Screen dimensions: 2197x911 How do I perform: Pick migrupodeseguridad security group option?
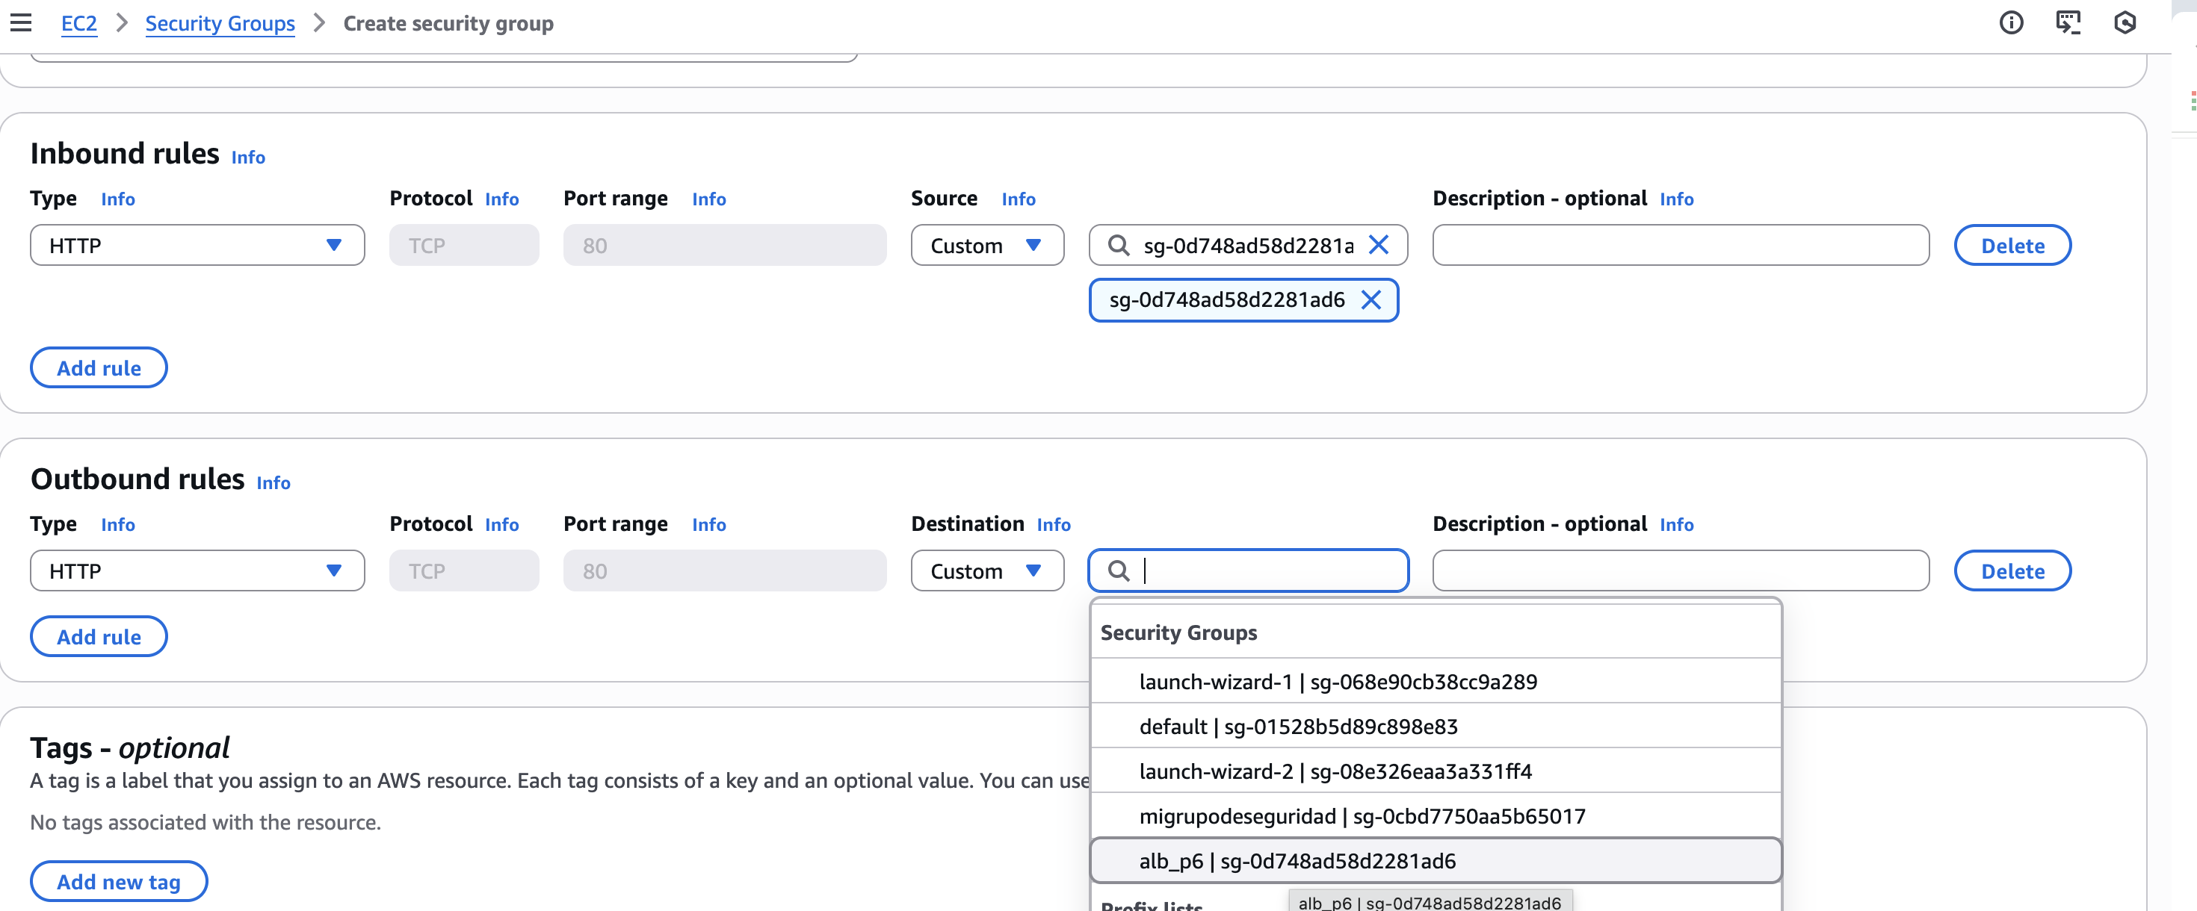[x=1362, y=816]
